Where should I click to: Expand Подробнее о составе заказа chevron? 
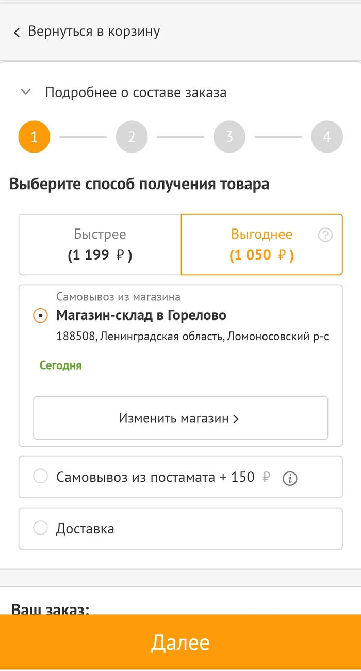tap(25, 93)
